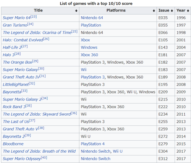Sort table by Year column arrows
Screen dimensions: 191x163
188,11
